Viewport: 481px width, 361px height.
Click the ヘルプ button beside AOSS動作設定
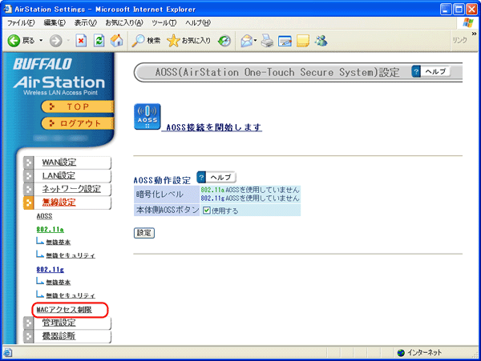click(216, 177)
